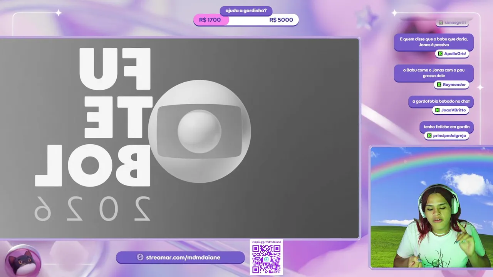Screen dimensions: 493x277
Task: Click the principedaigreja username tag
Action: [446, 135]
